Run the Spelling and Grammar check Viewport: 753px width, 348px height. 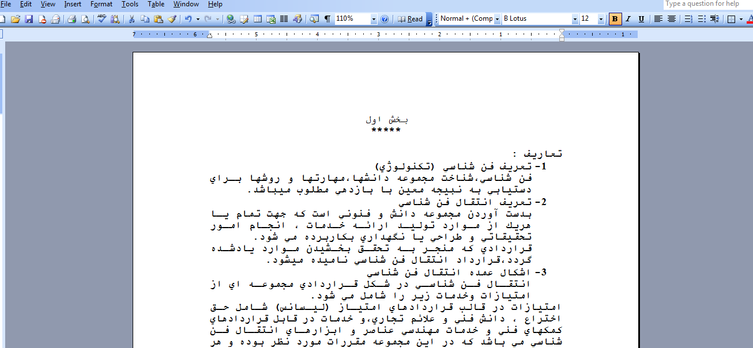point(102,19)
